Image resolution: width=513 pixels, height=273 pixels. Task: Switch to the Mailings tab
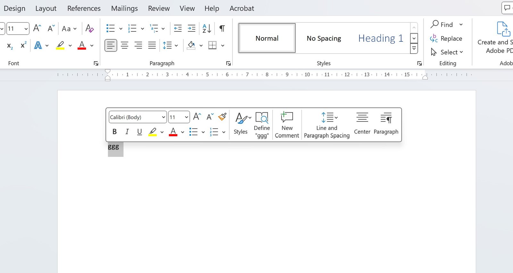(124, 8)
